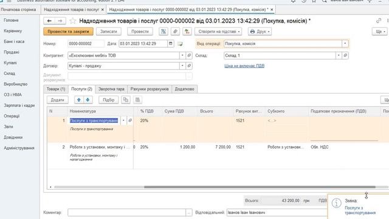
Task: Close the Надходження товарів і послуг list tab
Action: coord(103,10)
